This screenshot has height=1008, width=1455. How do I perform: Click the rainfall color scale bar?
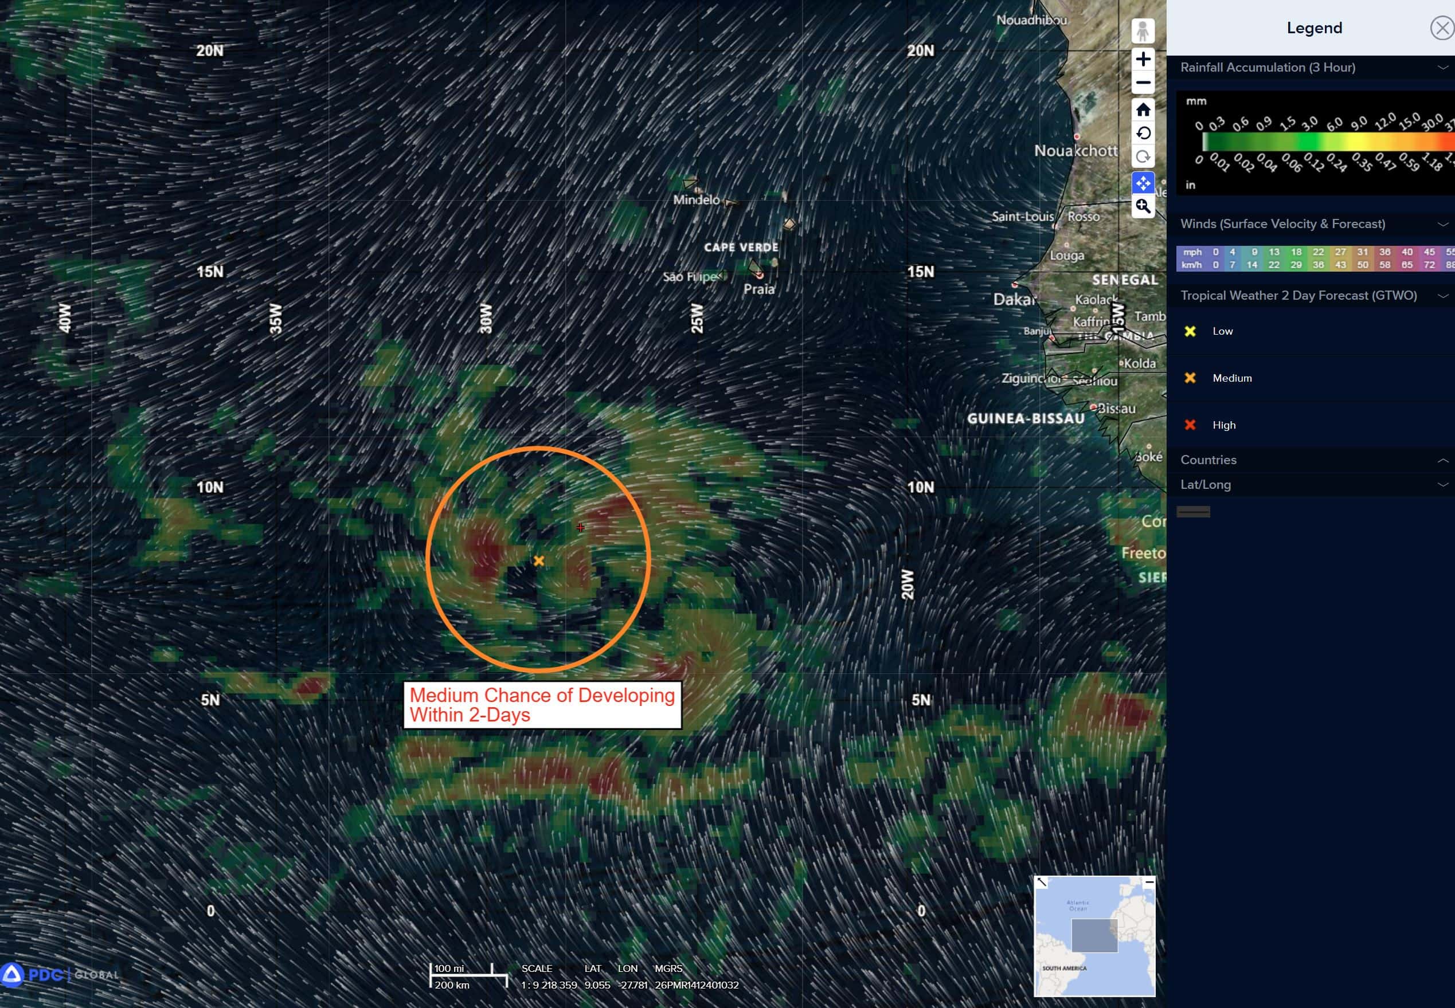tap(1327, 142)
